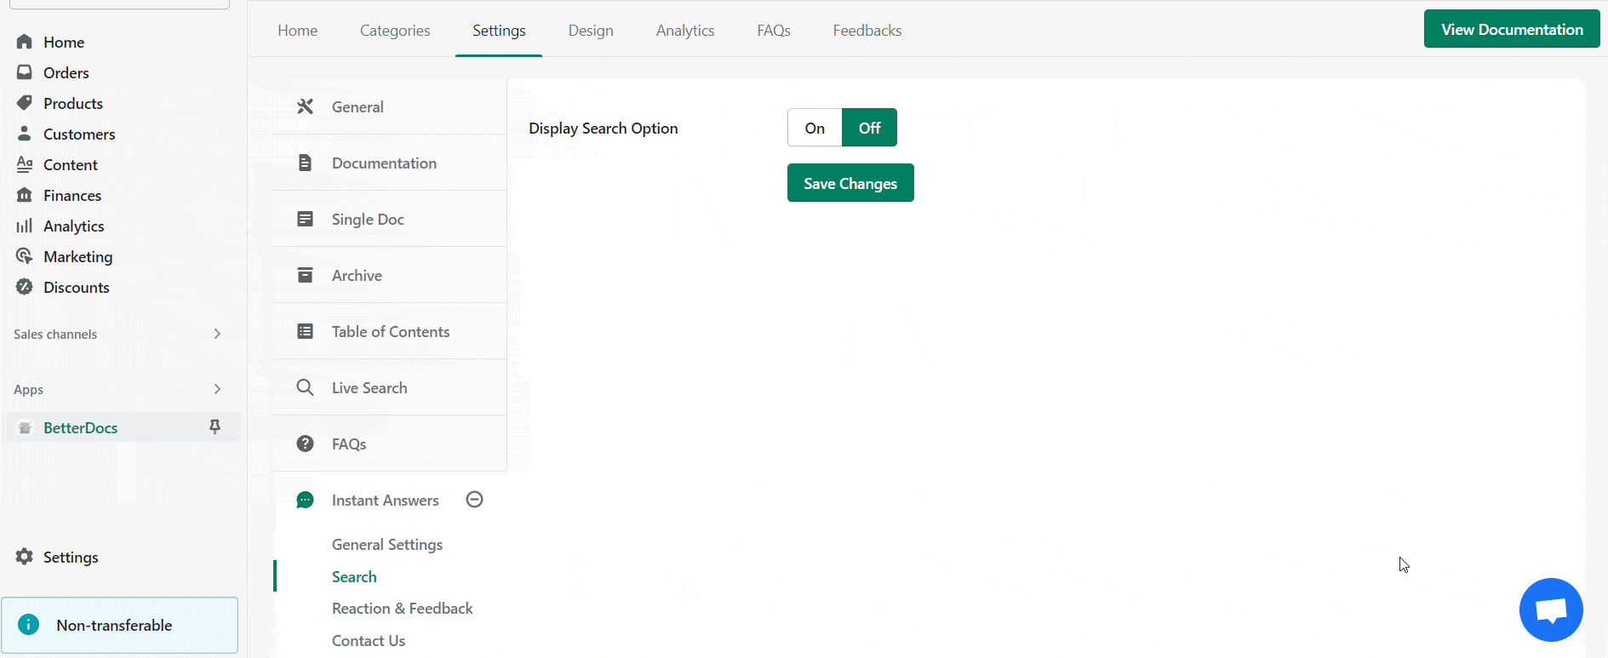Viewport: 1608px width, 658px height.
Task: Click the Customers person icon
Action: 25,134
